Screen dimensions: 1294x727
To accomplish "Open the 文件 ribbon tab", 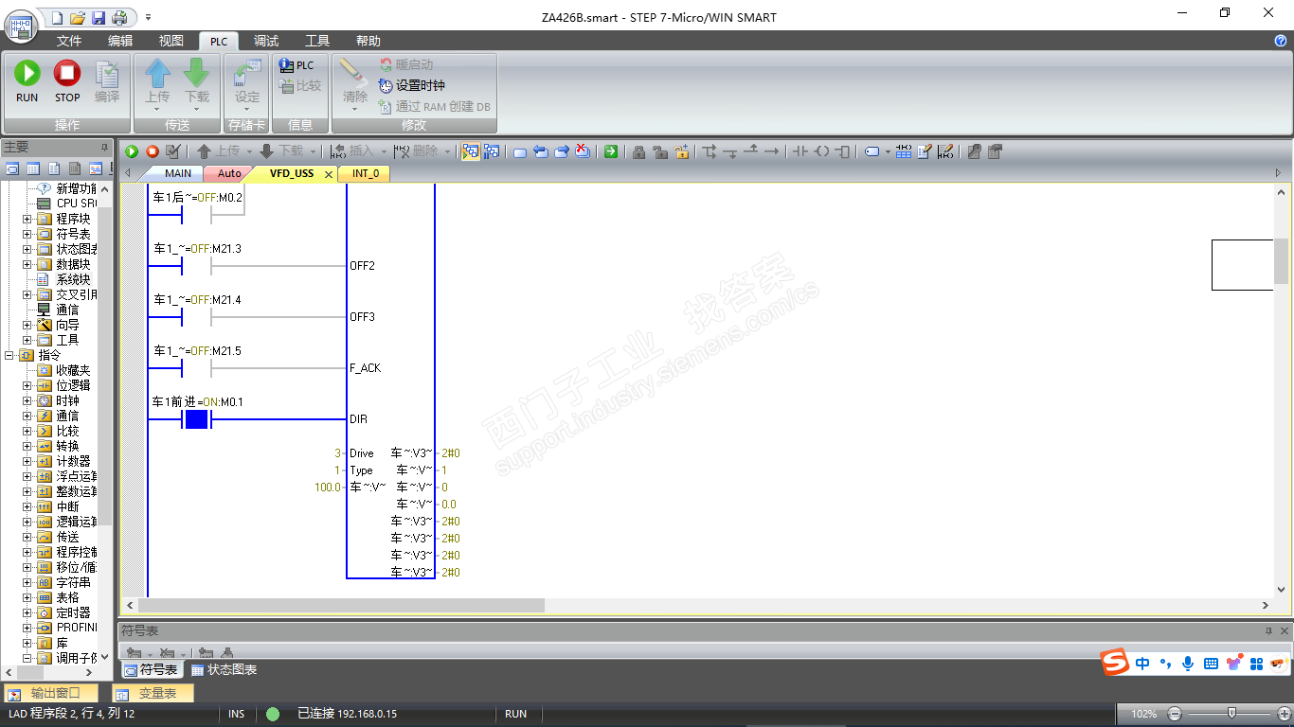I will click(x=69, y=41).
